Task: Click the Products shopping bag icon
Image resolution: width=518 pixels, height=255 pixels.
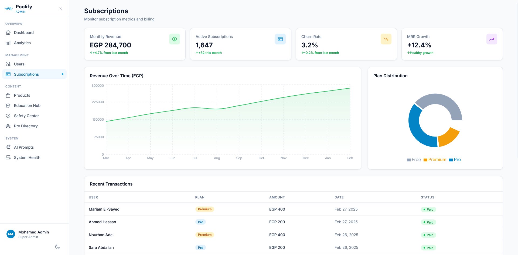Action: tap(8, 95)
